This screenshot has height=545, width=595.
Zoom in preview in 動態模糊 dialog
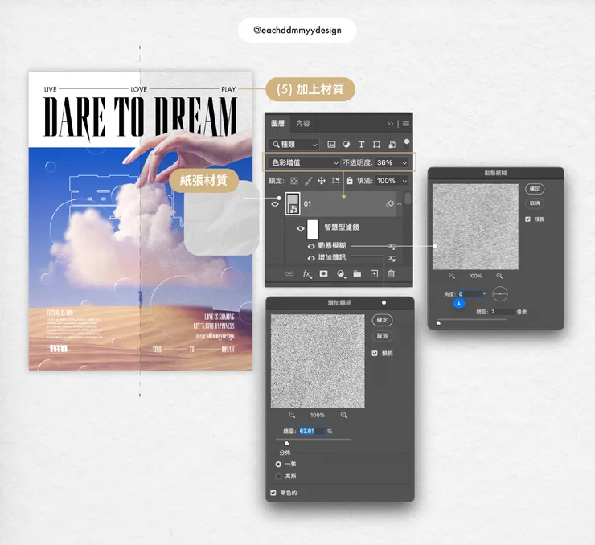tap(499, 276)
